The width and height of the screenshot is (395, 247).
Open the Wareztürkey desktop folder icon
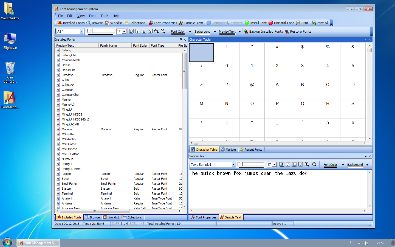click(x=10, y=11)
